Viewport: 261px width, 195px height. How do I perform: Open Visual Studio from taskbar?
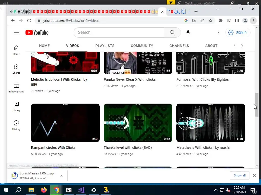pos(81,190)
